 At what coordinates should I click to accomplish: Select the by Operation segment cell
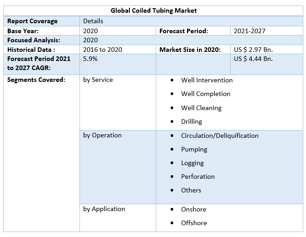pos(102,135)
